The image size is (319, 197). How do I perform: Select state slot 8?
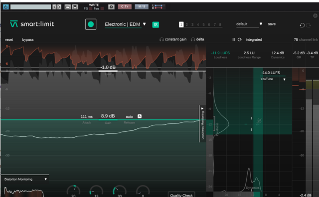tap(220, 24)
